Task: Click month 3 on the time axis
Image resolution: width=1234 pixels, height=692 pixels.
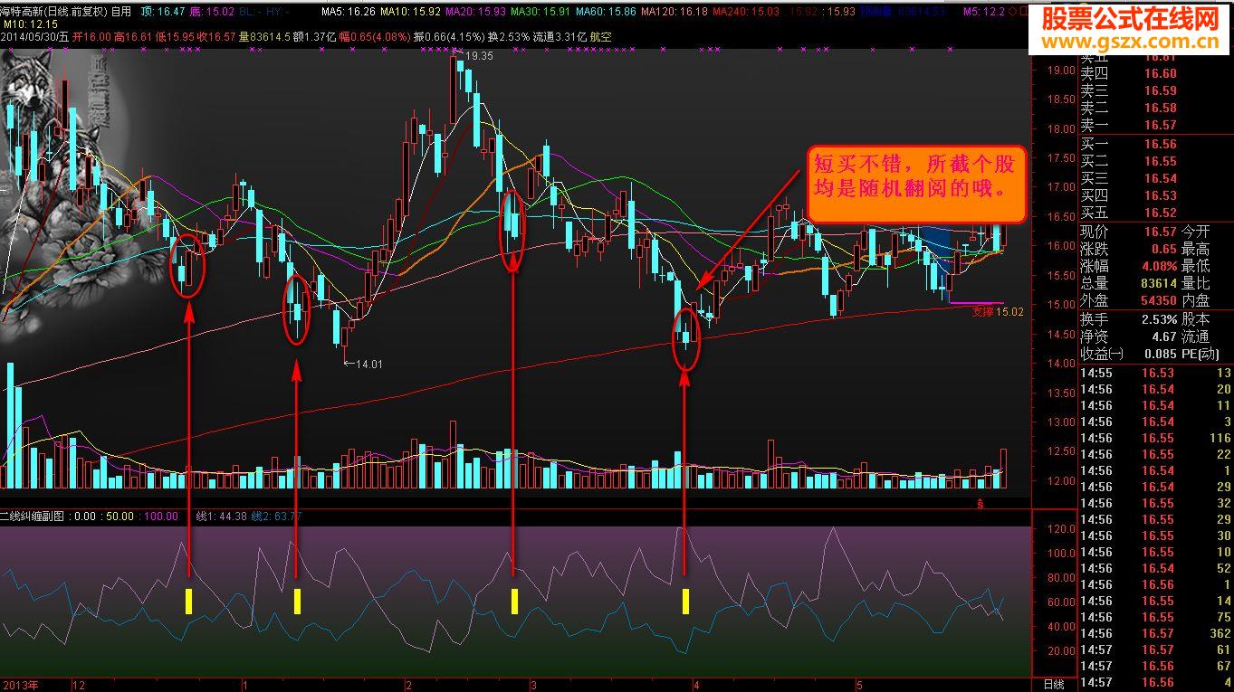Action: [536, 686]
